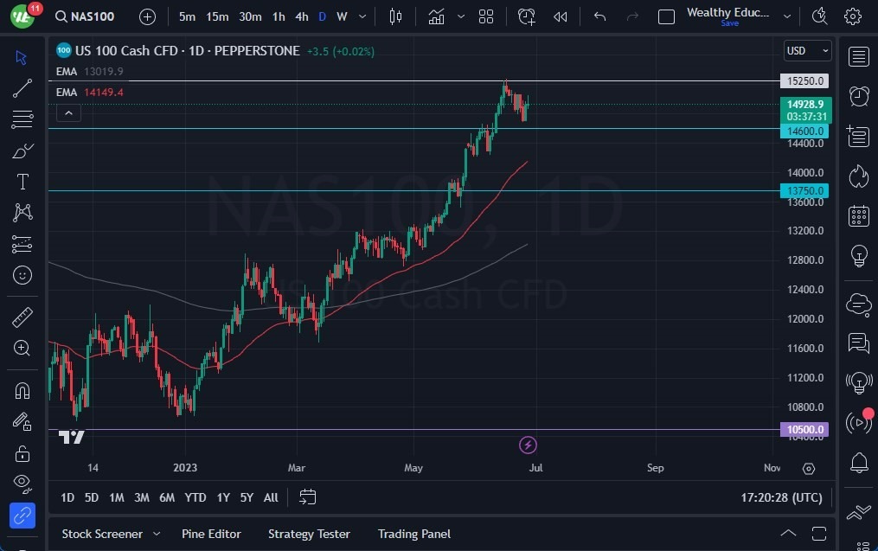Open the Watchlist panel

point(857,56)
